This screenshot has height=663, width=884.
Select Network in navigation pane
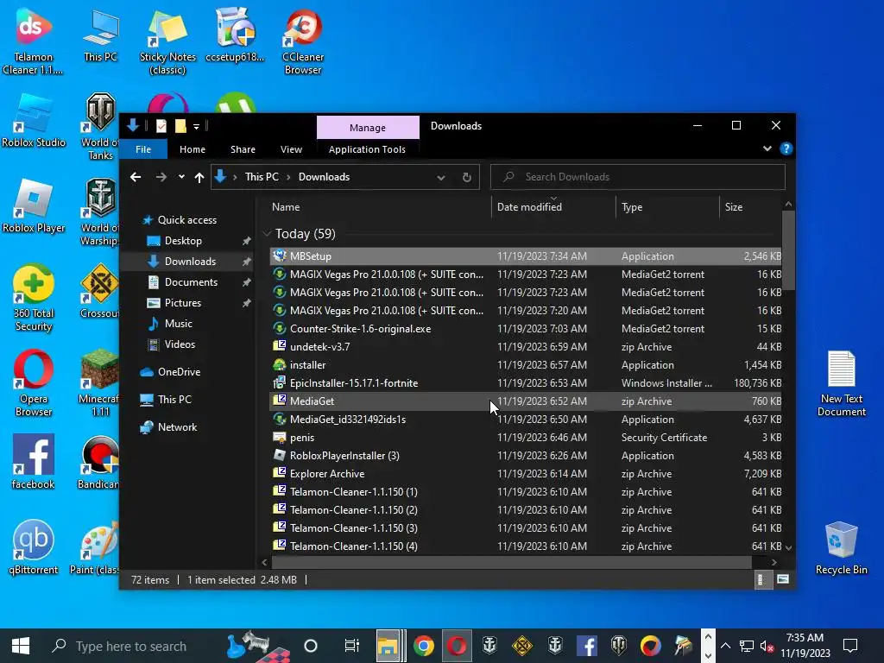pos(177,427)
